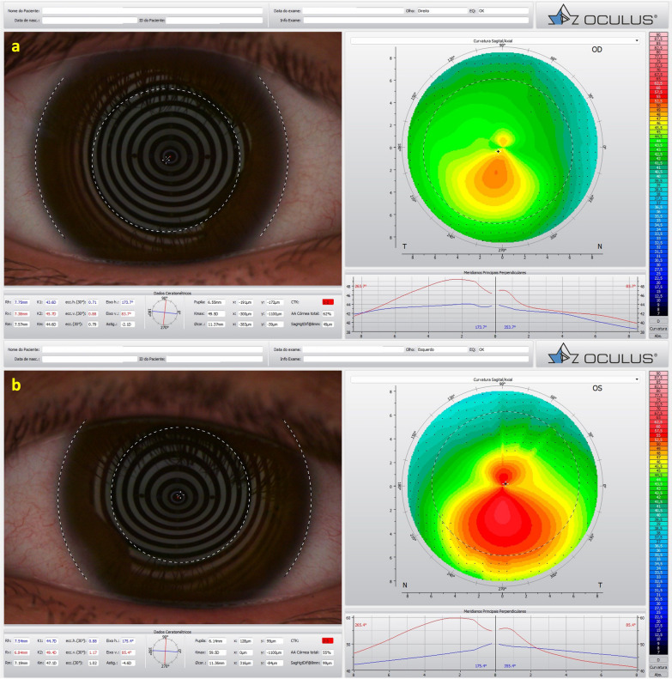This screenshot has height=679, width=672.
Task: Select the K2 value 45.7D
Action: click(51, 313)
